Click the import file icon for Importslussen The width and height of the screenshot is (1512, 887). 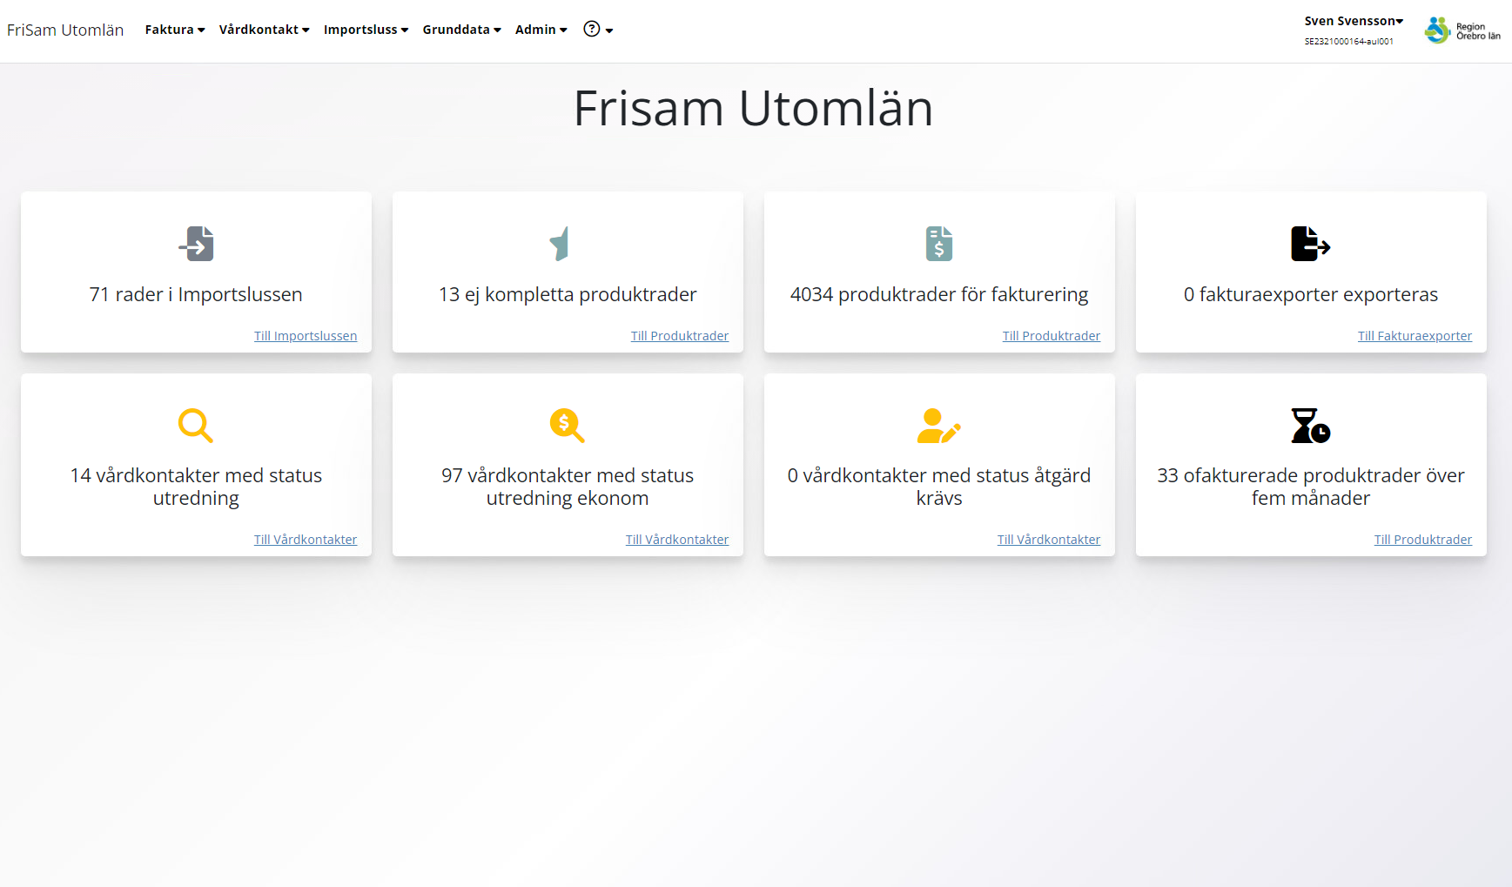tap(196, 244)
